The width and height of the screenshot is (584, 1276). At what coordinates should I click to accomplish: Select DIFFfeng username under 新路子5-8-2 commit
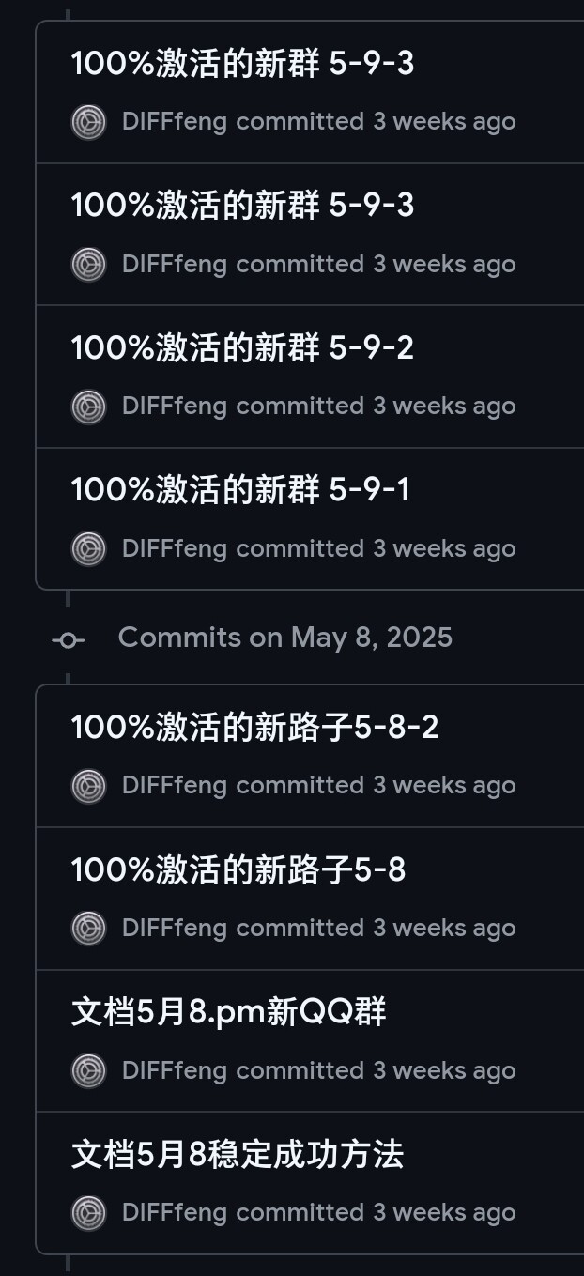pyautogui.click(x=175, y=785)
